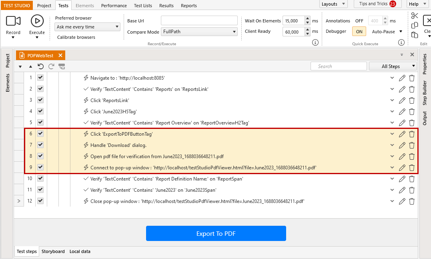Screen dimensions: 431x259
Task: Click the Record/Execute info icon
Action: (315, 42)
